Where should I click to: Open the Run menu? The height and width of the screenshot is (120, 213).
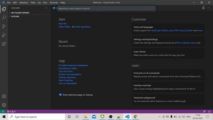(45, 3)
